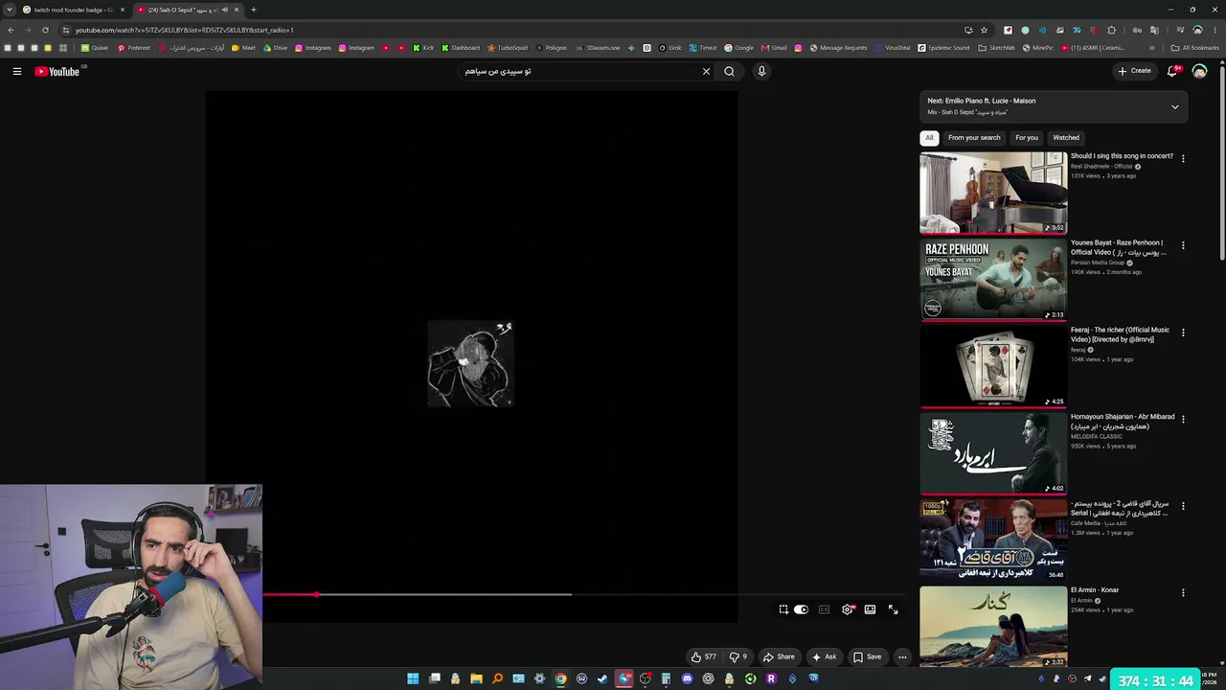Open 'Younes Bayat - Raze Penhoon' video title
Image resolution: width=1226 pixels, height=690 pixels.
tap(1119, 247)
